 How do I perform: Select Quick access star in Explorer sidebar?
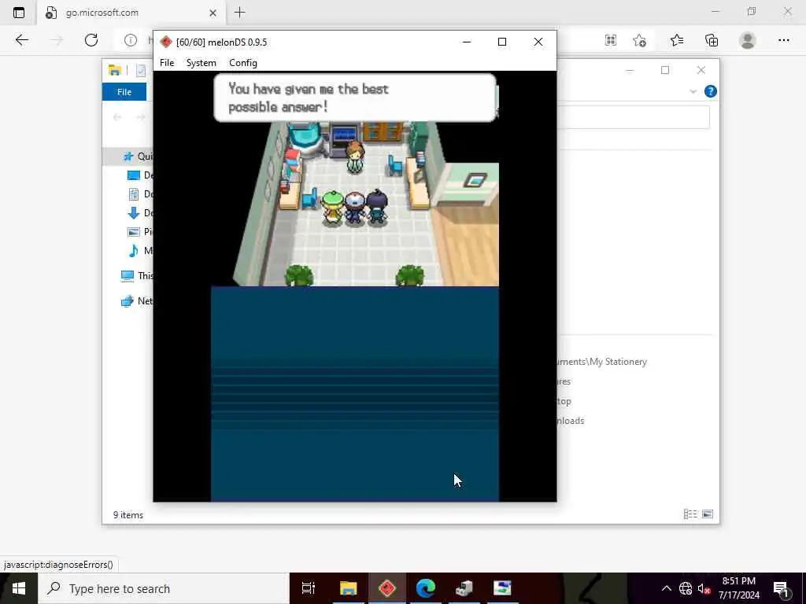[x=128, y=157]
